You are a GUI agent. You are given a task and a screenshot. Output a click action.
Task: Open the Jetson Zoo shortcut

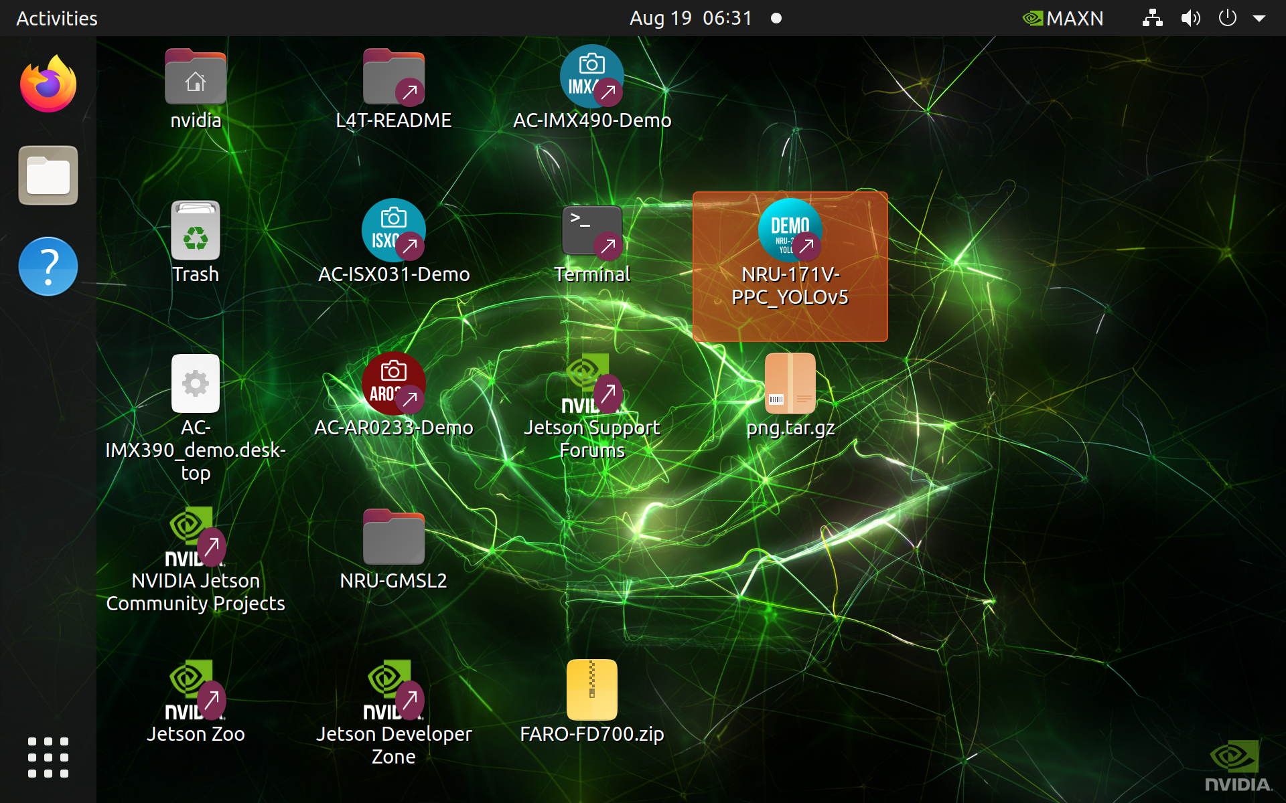[196, 689]
